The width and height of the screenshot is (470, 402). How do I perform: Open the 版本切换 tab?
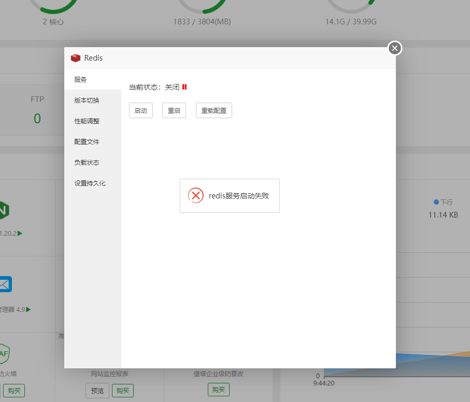(93, 100)
